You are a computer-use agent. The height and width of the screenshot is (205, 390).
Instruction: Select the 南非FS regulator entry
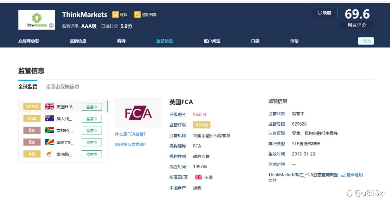point(63,131)
